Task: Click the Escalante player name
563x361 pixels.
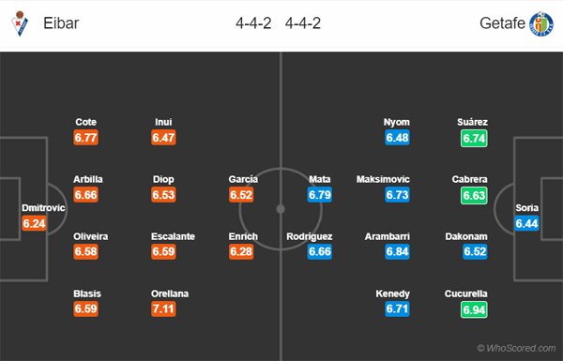Action: [173, 236]
